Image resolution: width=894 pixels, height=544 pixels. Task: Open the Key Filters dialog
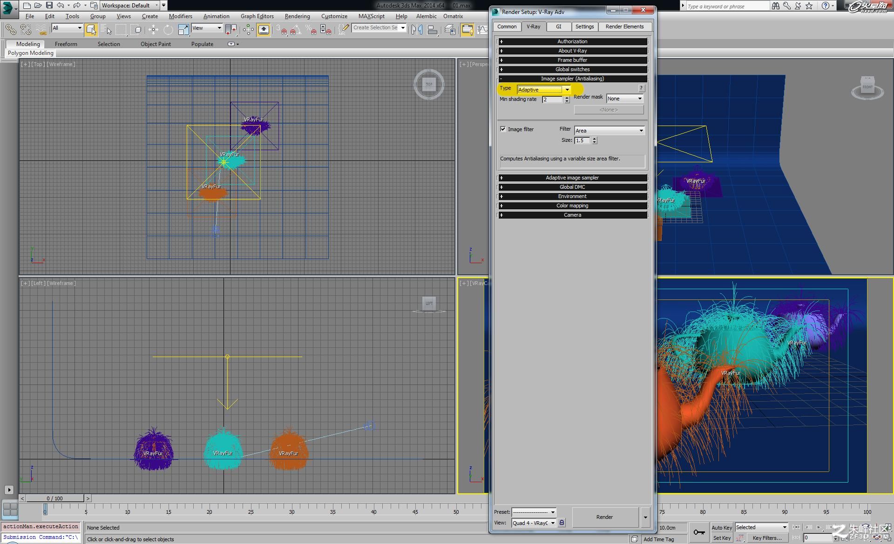tap(767, 538)
